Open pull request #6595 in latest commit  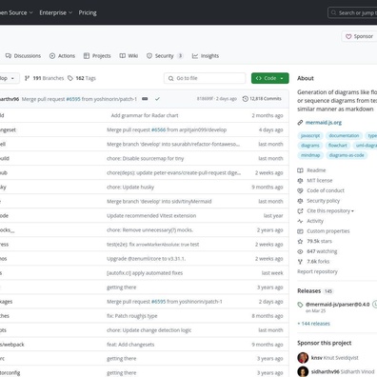coord(73,99)
